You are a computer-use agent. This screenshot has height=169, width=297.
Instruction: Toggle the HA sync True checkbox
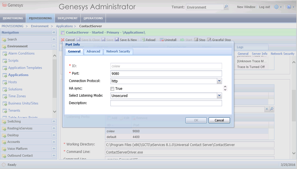point(112,89)
